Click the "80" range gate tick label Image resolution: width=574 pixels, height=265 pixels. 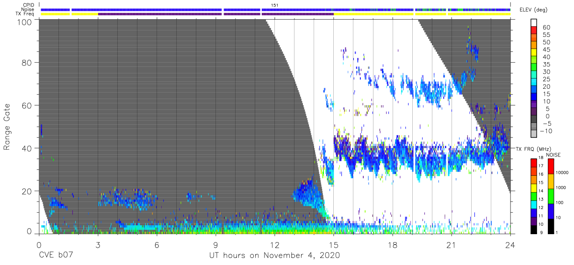click(27, 63)
